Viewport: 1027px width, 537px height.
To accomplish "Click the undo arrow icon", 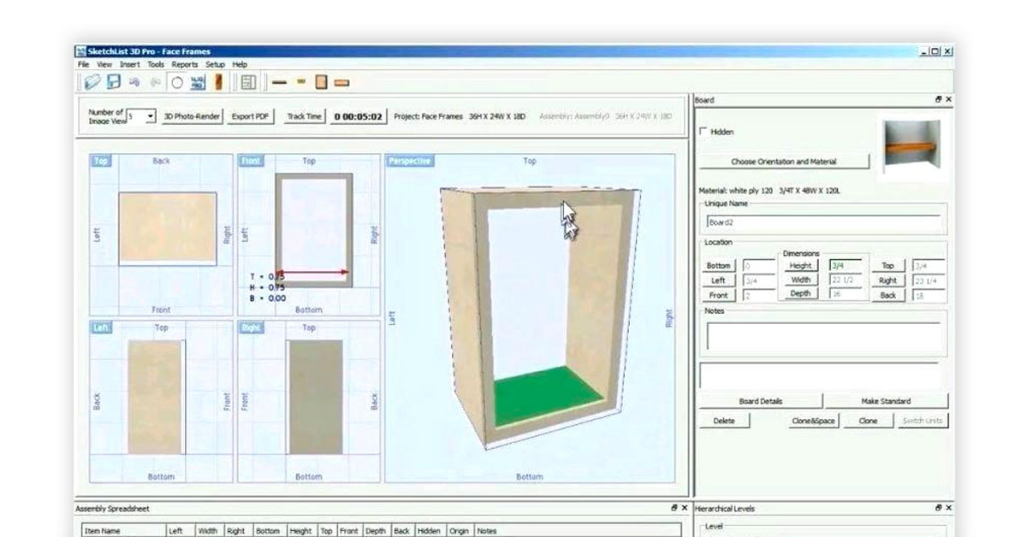I will point(134,82).
